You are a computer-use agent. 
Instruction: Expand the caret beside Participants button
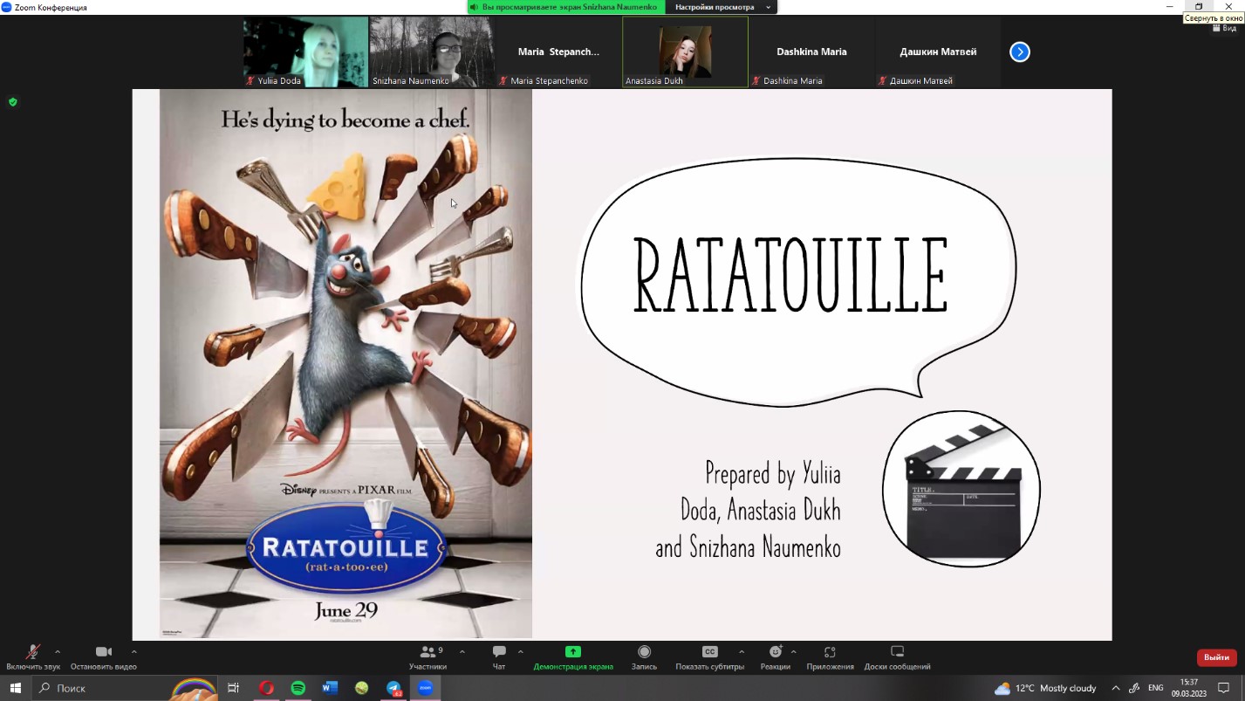point(462,651)
